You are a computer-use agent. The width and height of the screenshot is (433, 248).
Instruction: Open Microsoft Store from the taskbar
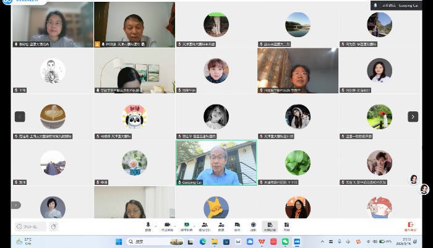tap(226, 242)
